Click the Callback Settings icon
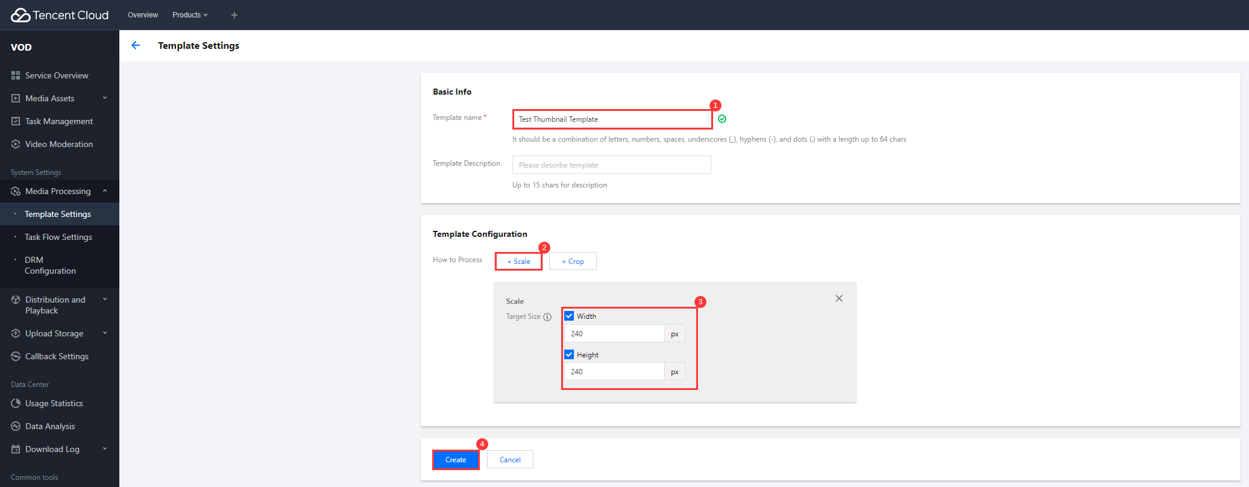Image resolution: width=1249 pixels, height=487 pixels. point(16,356)
